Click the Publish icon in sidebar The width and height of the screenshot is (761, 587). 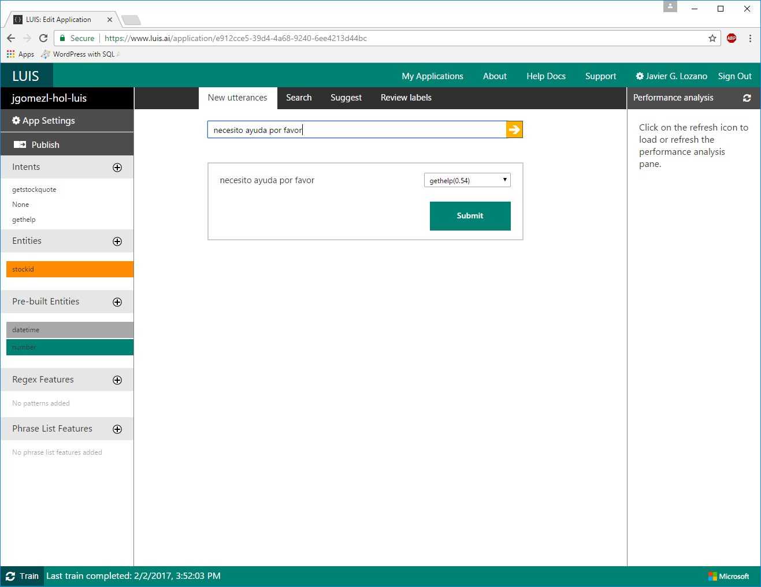coord(20,144)
